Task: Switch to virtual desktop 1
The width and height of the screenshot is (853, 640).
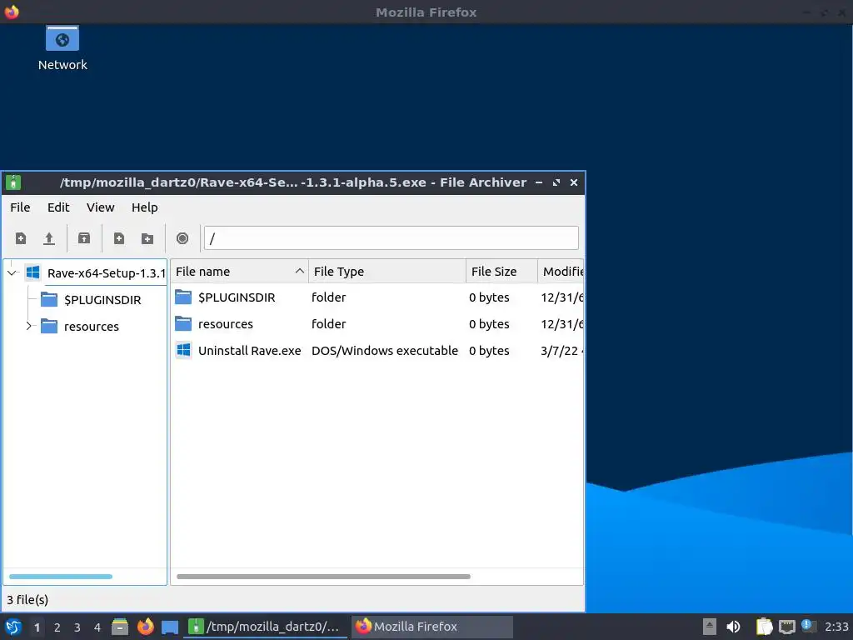Action: click(37, 627)
